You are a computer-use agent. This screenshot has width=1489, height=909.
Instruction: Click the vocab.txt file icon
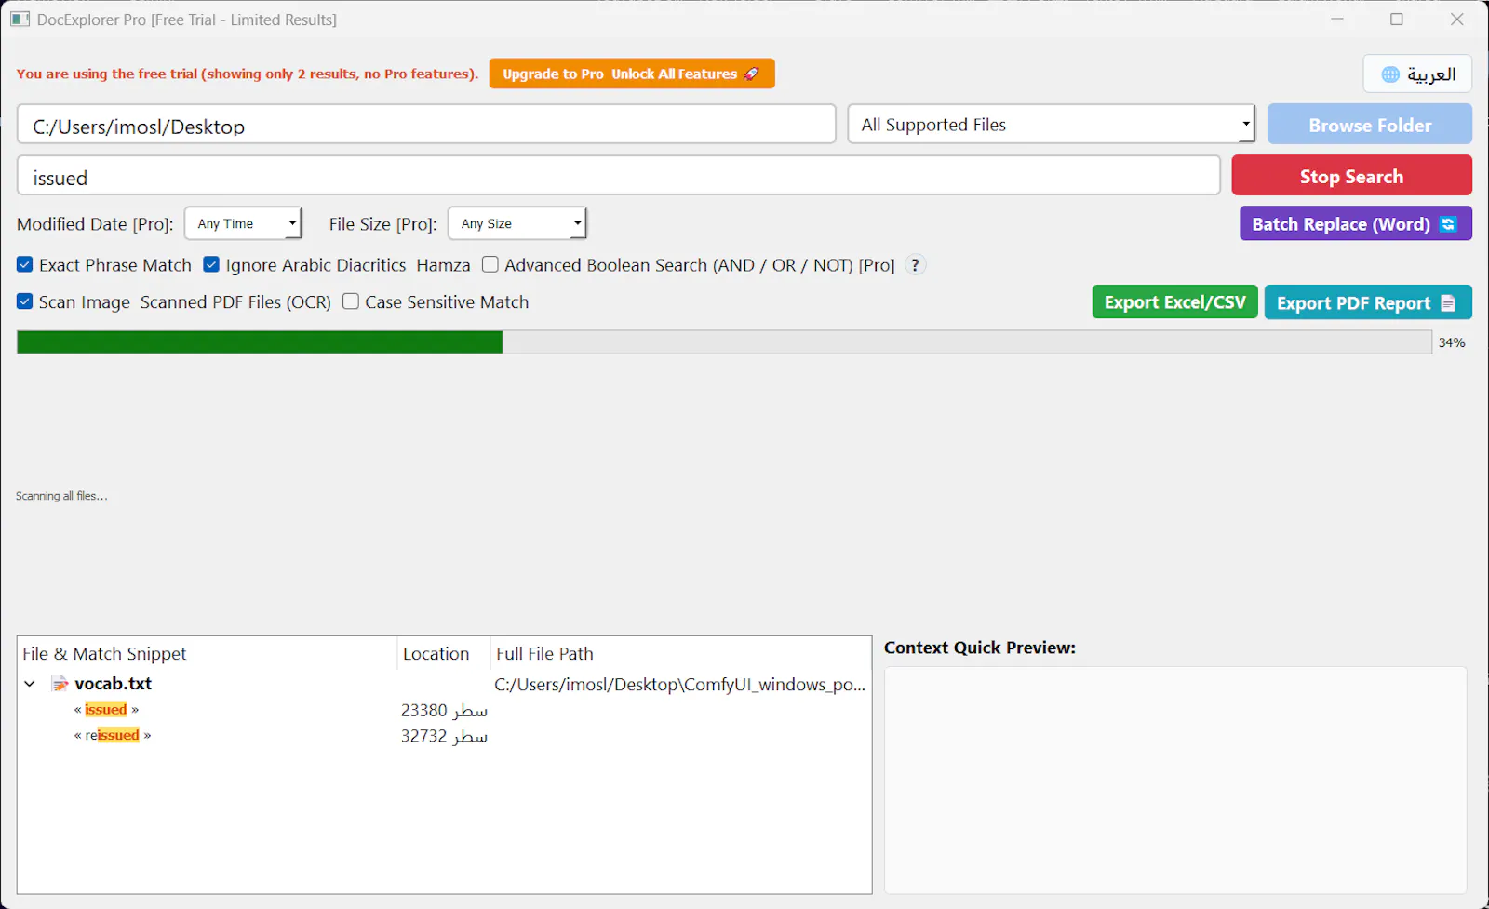tap(60, 684)
